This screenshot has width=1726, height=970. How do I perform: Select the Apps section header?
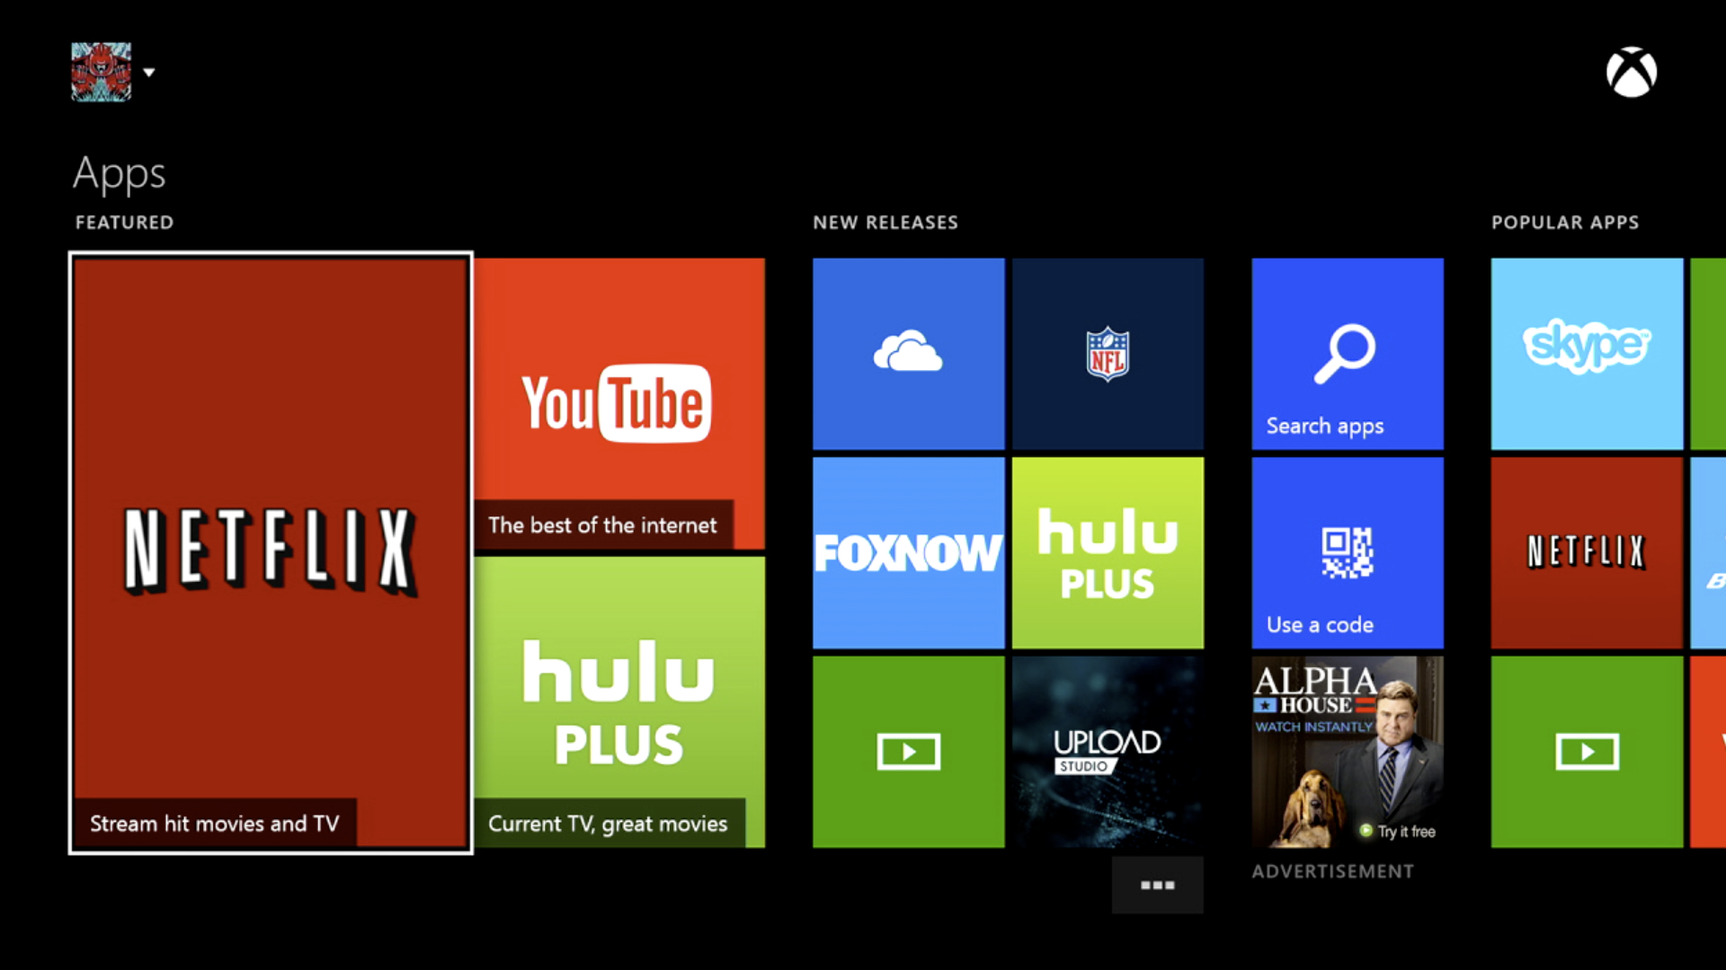119,172
